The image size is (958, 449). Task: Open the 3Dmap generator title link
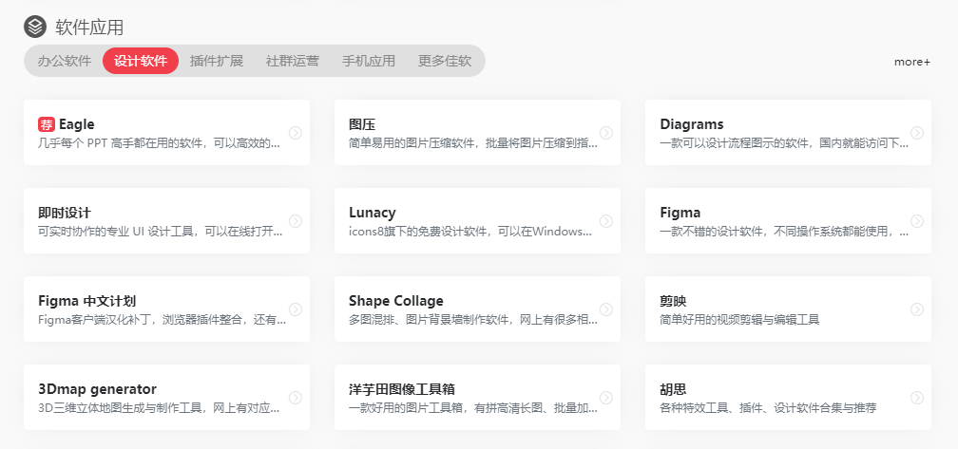(x=97, y=390)
